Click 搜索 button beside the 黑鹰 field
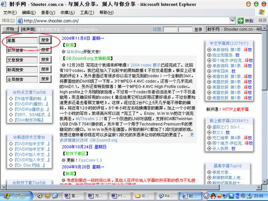The image size is (268, 201). click(x=45, y=40)
